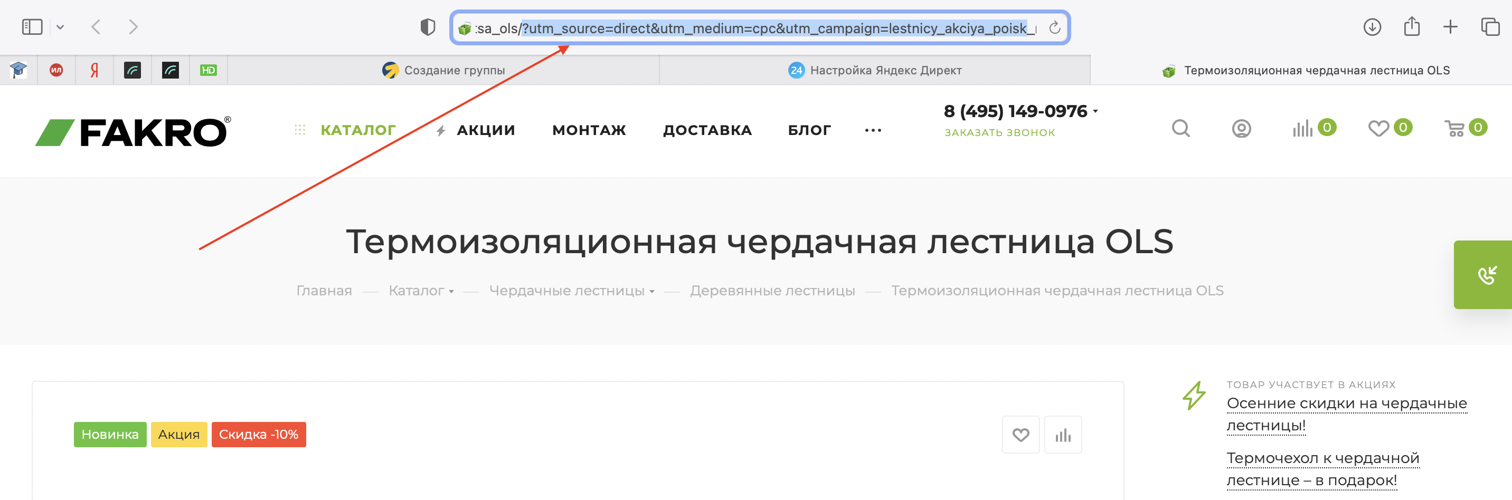Image resolution: width=1512 pixels, height=500 pixels.
Task: Reload the page with the refresh icon
Action: pos(1054,27)
